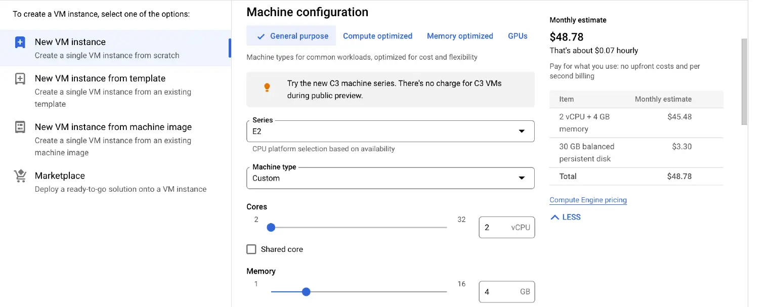
Task: Click the New VM instance from machine image icon
Action: tap(20, 127)
